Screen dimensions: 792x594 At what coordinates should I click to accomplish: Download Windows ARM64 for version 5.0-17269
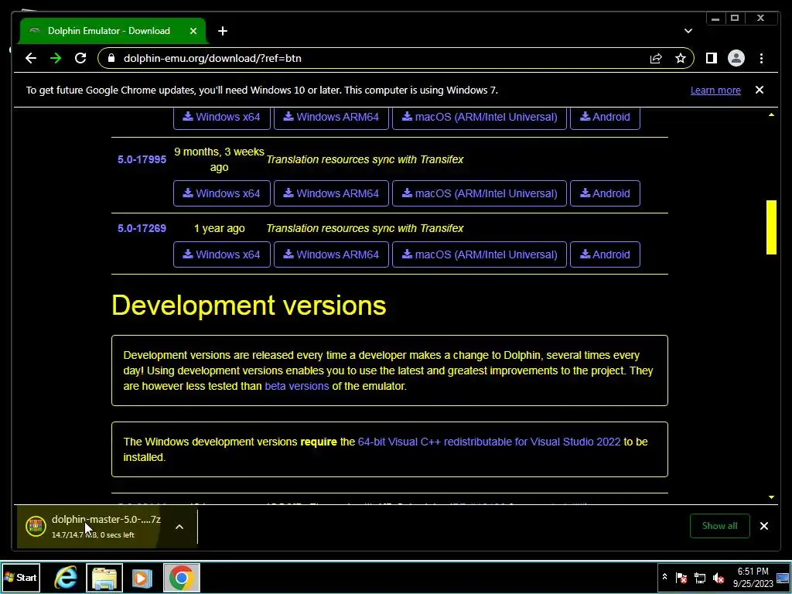(331, 254)
